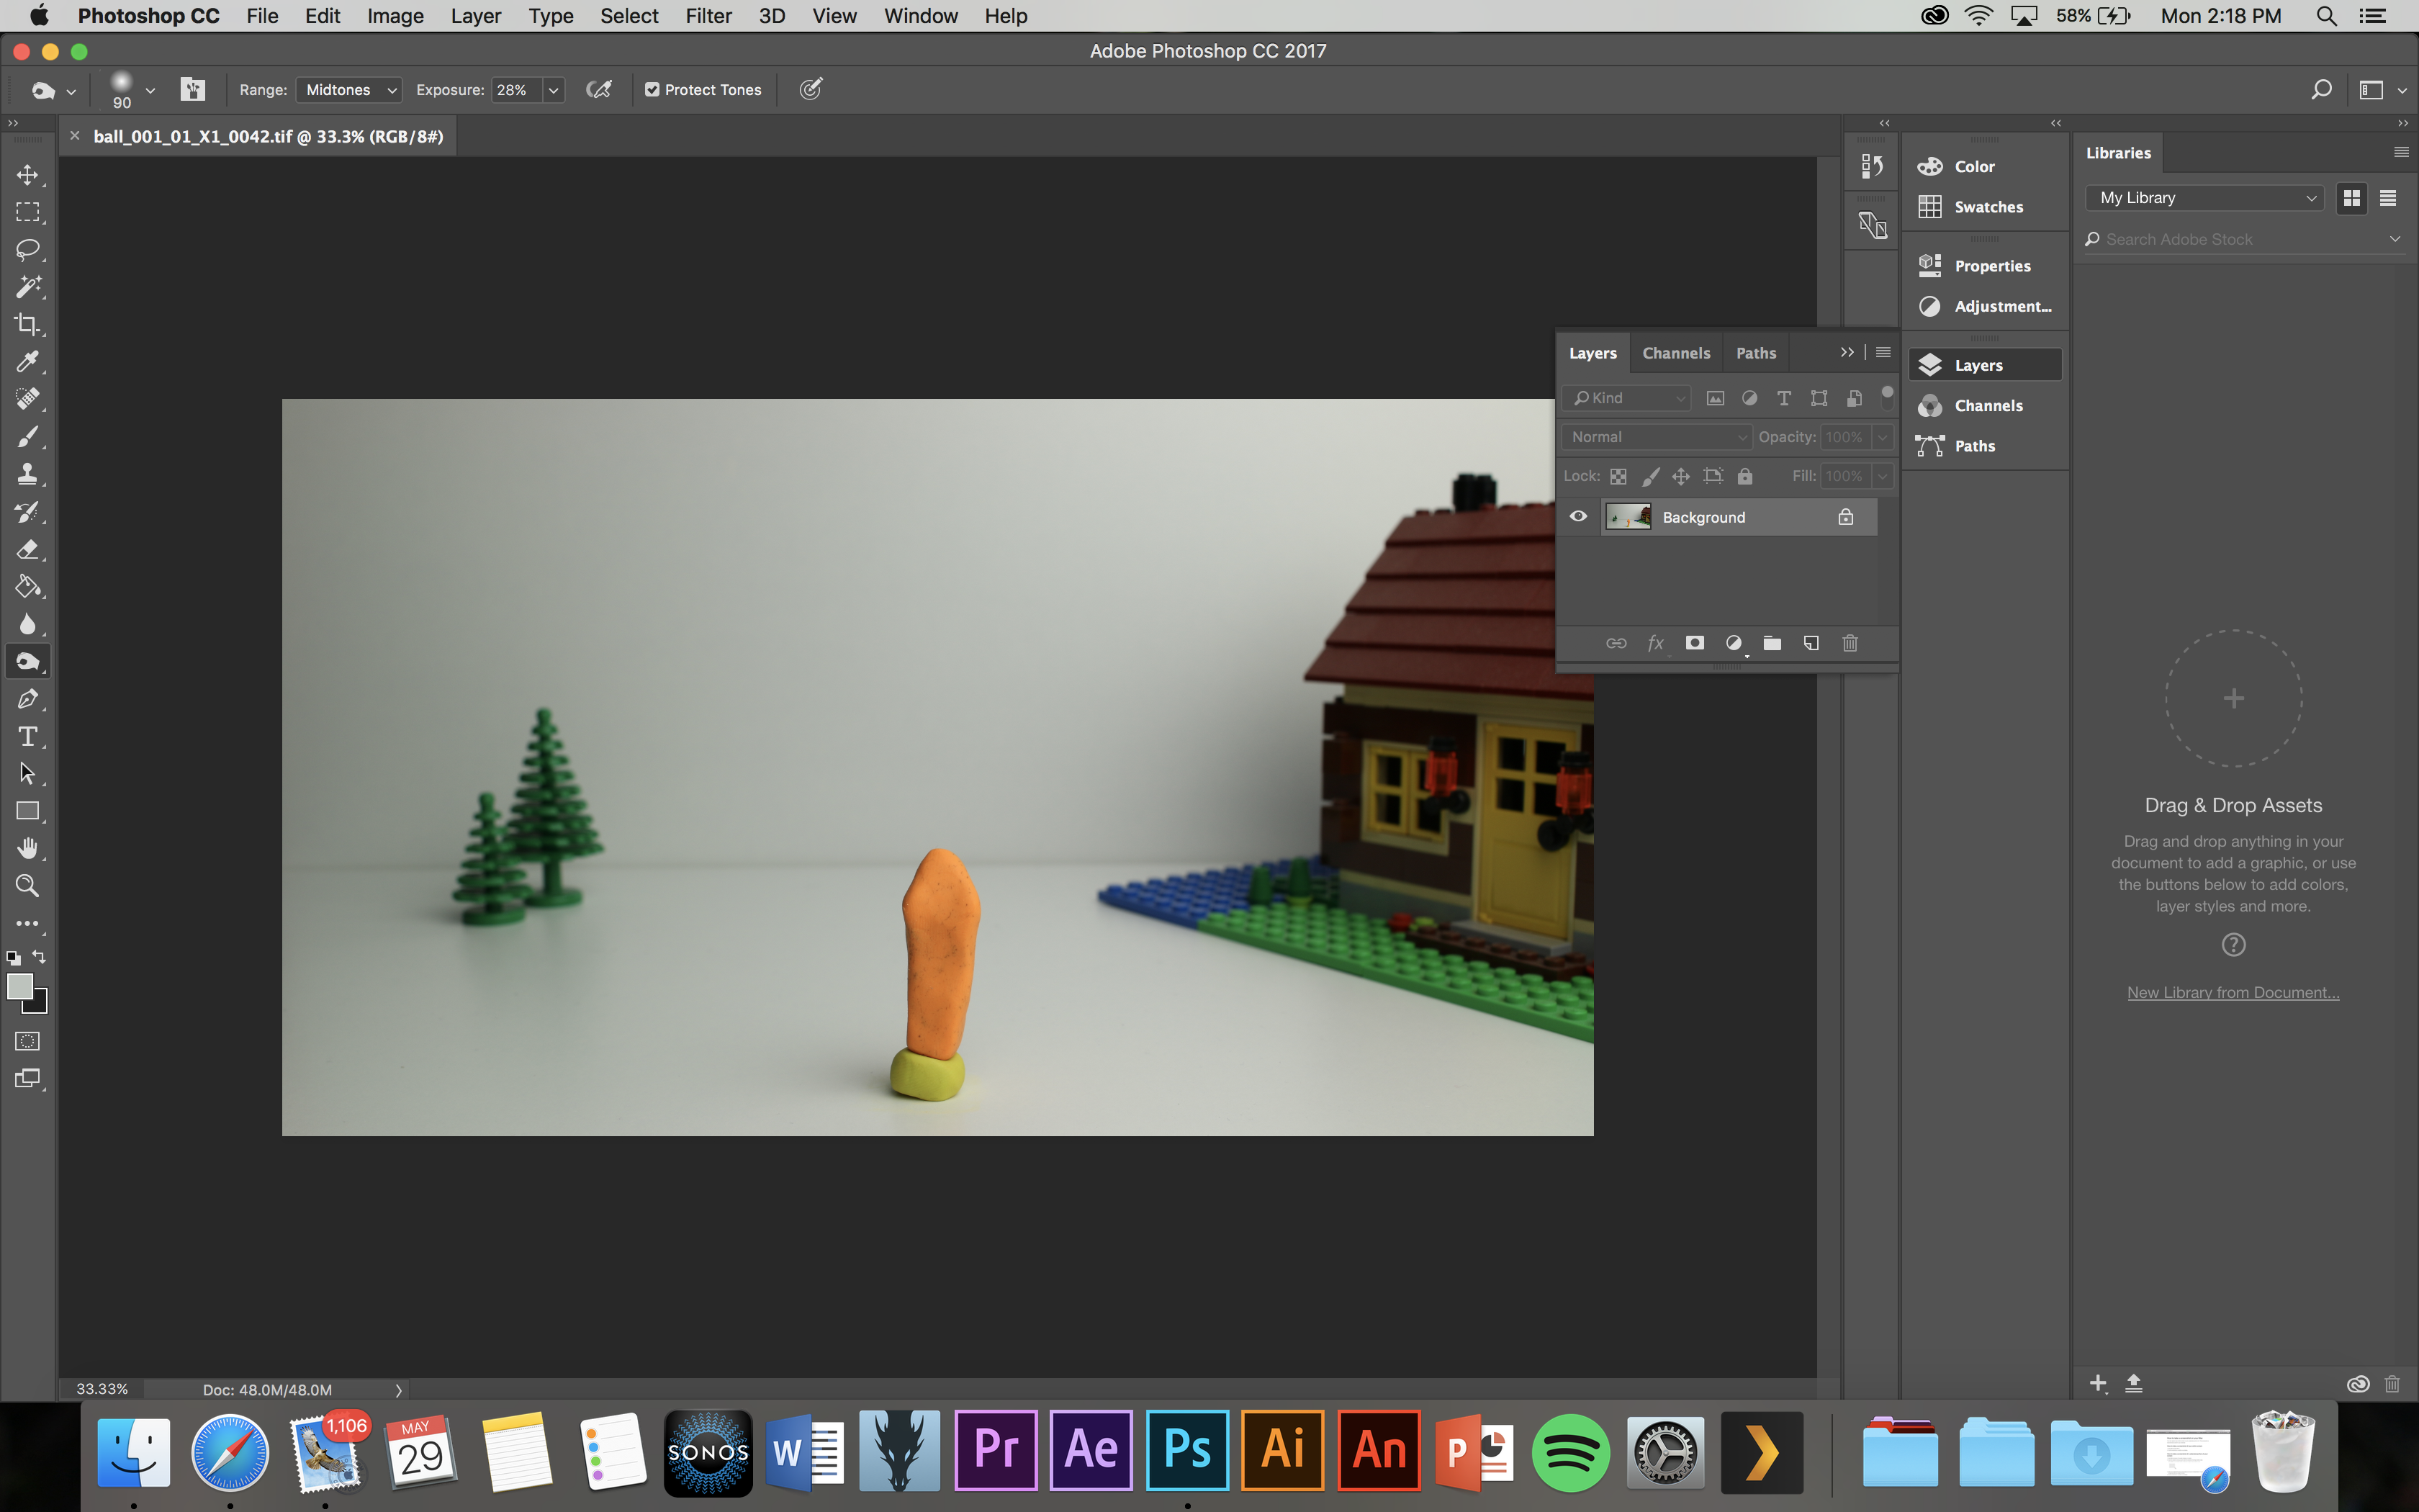The image size is (2419, 1512).
Task: Select the Zoom tool in the toolbar
Action: pyautogui.click(x=27, y=886)
